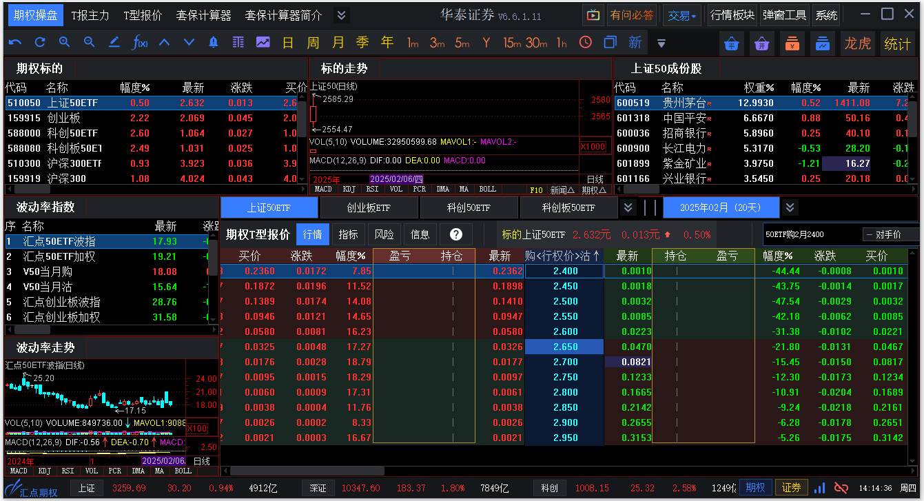Click the purple shopping basket icon

point(762,43)
